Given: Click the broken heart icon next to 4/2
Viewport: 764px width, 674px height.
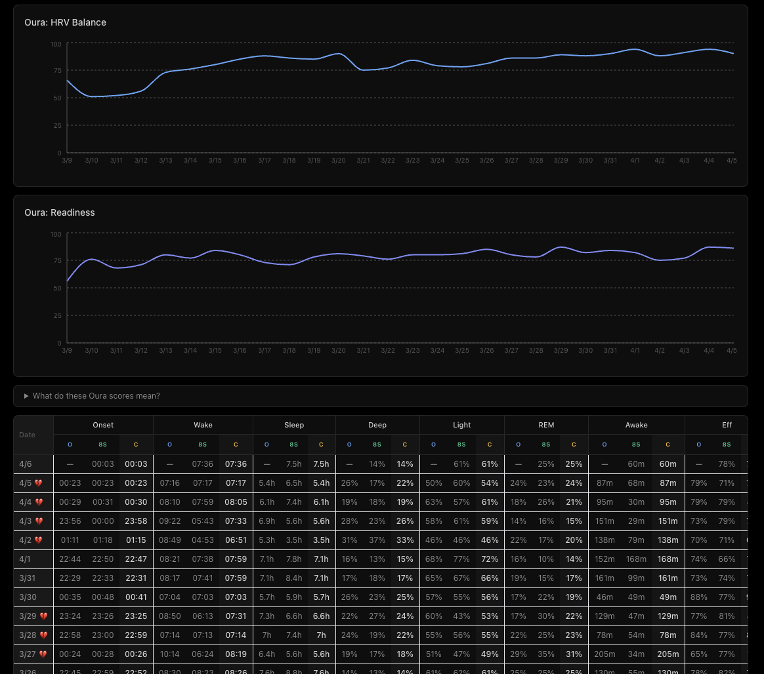Looking at the screenshot, I should point(39,540).
